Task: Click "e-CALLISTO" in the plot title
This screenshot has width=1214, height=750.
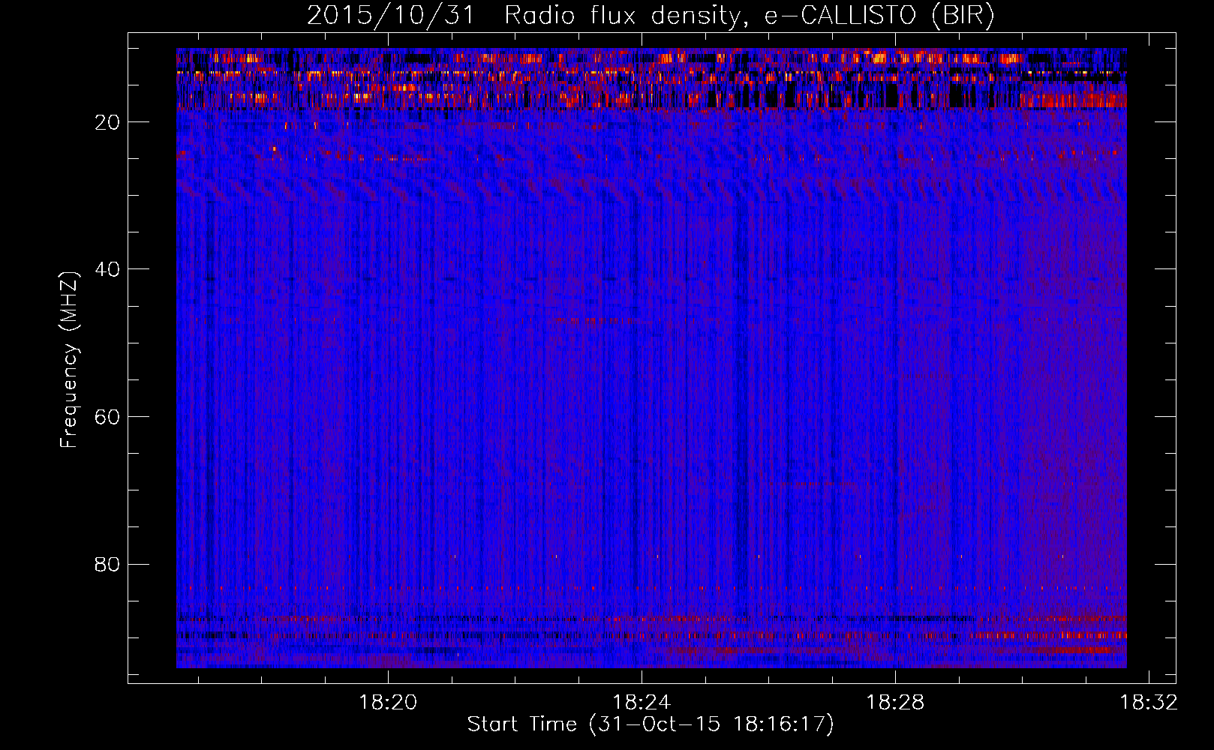Action: 840,16
